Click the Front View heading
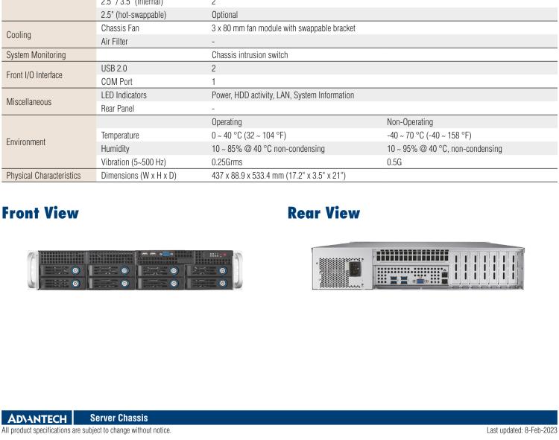This screenshot has width=559, height=440. [40, 214]
